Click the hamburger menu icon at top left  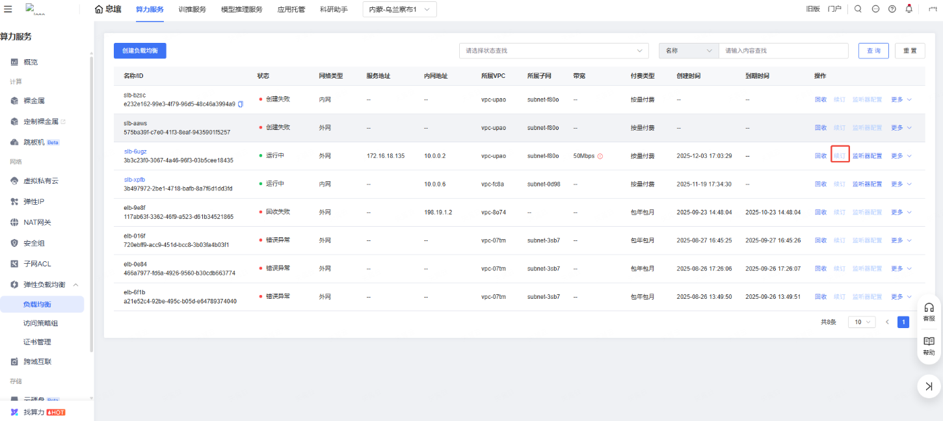(x=8, y=9)
